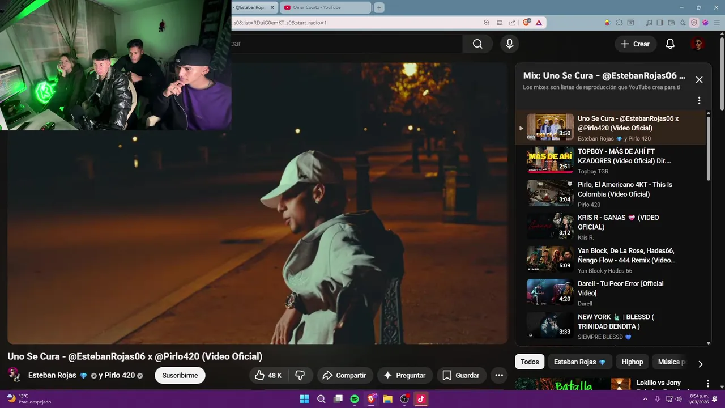Play Darell - Tu Peor Error thumbnail
The width and height of the screenshot is (725, 408).
[550, 292]
